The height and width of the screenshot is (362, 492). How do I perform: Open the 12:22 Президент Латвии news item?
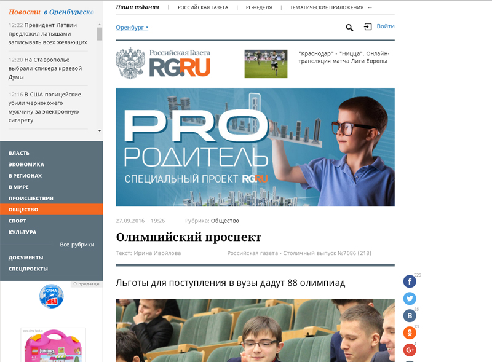click(48, 34)
